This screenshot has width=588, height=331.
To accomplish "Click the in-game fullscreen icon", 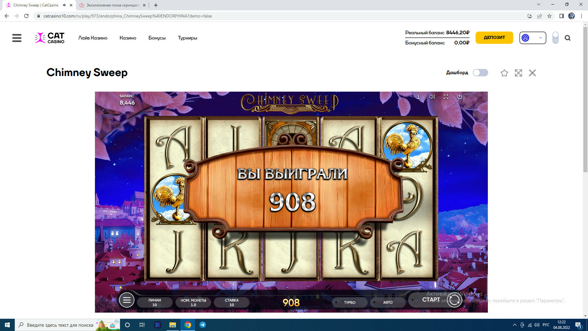I will [x=446, y=97].
